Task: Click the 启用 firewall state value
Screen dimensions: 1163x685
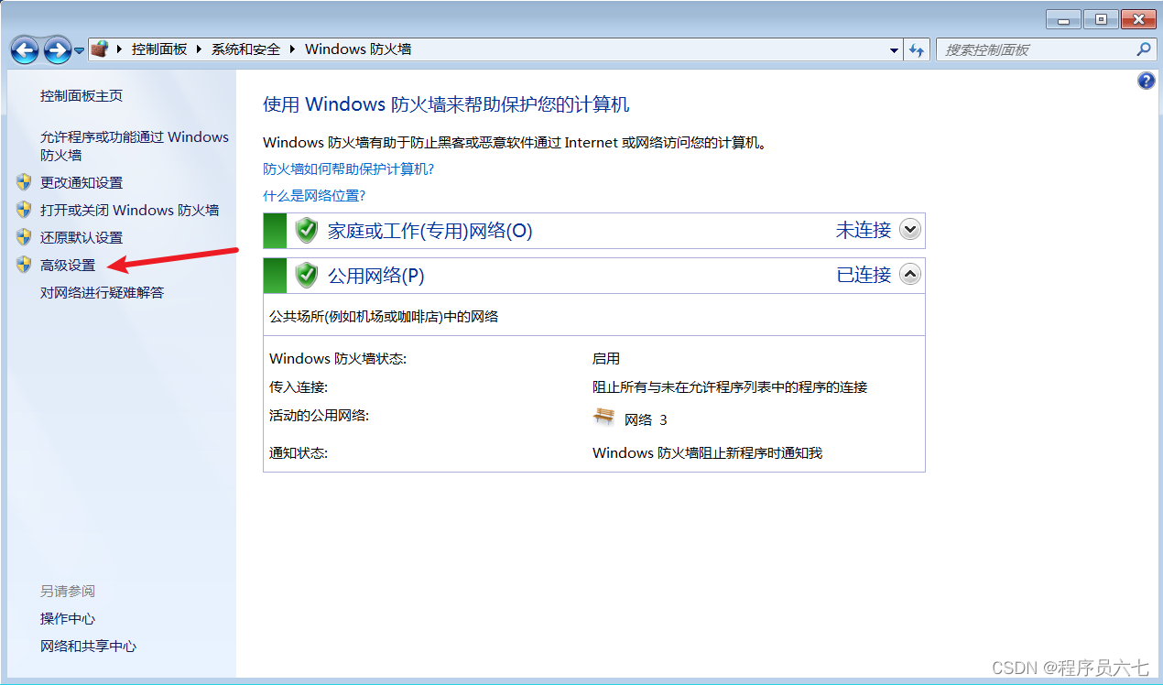Action: tap(606, 358)
